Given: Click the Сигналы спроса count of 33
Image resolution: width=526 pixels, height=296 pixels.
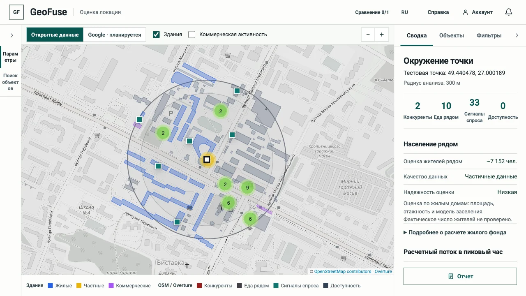Looking at the screenshot, I should point(475,103).
